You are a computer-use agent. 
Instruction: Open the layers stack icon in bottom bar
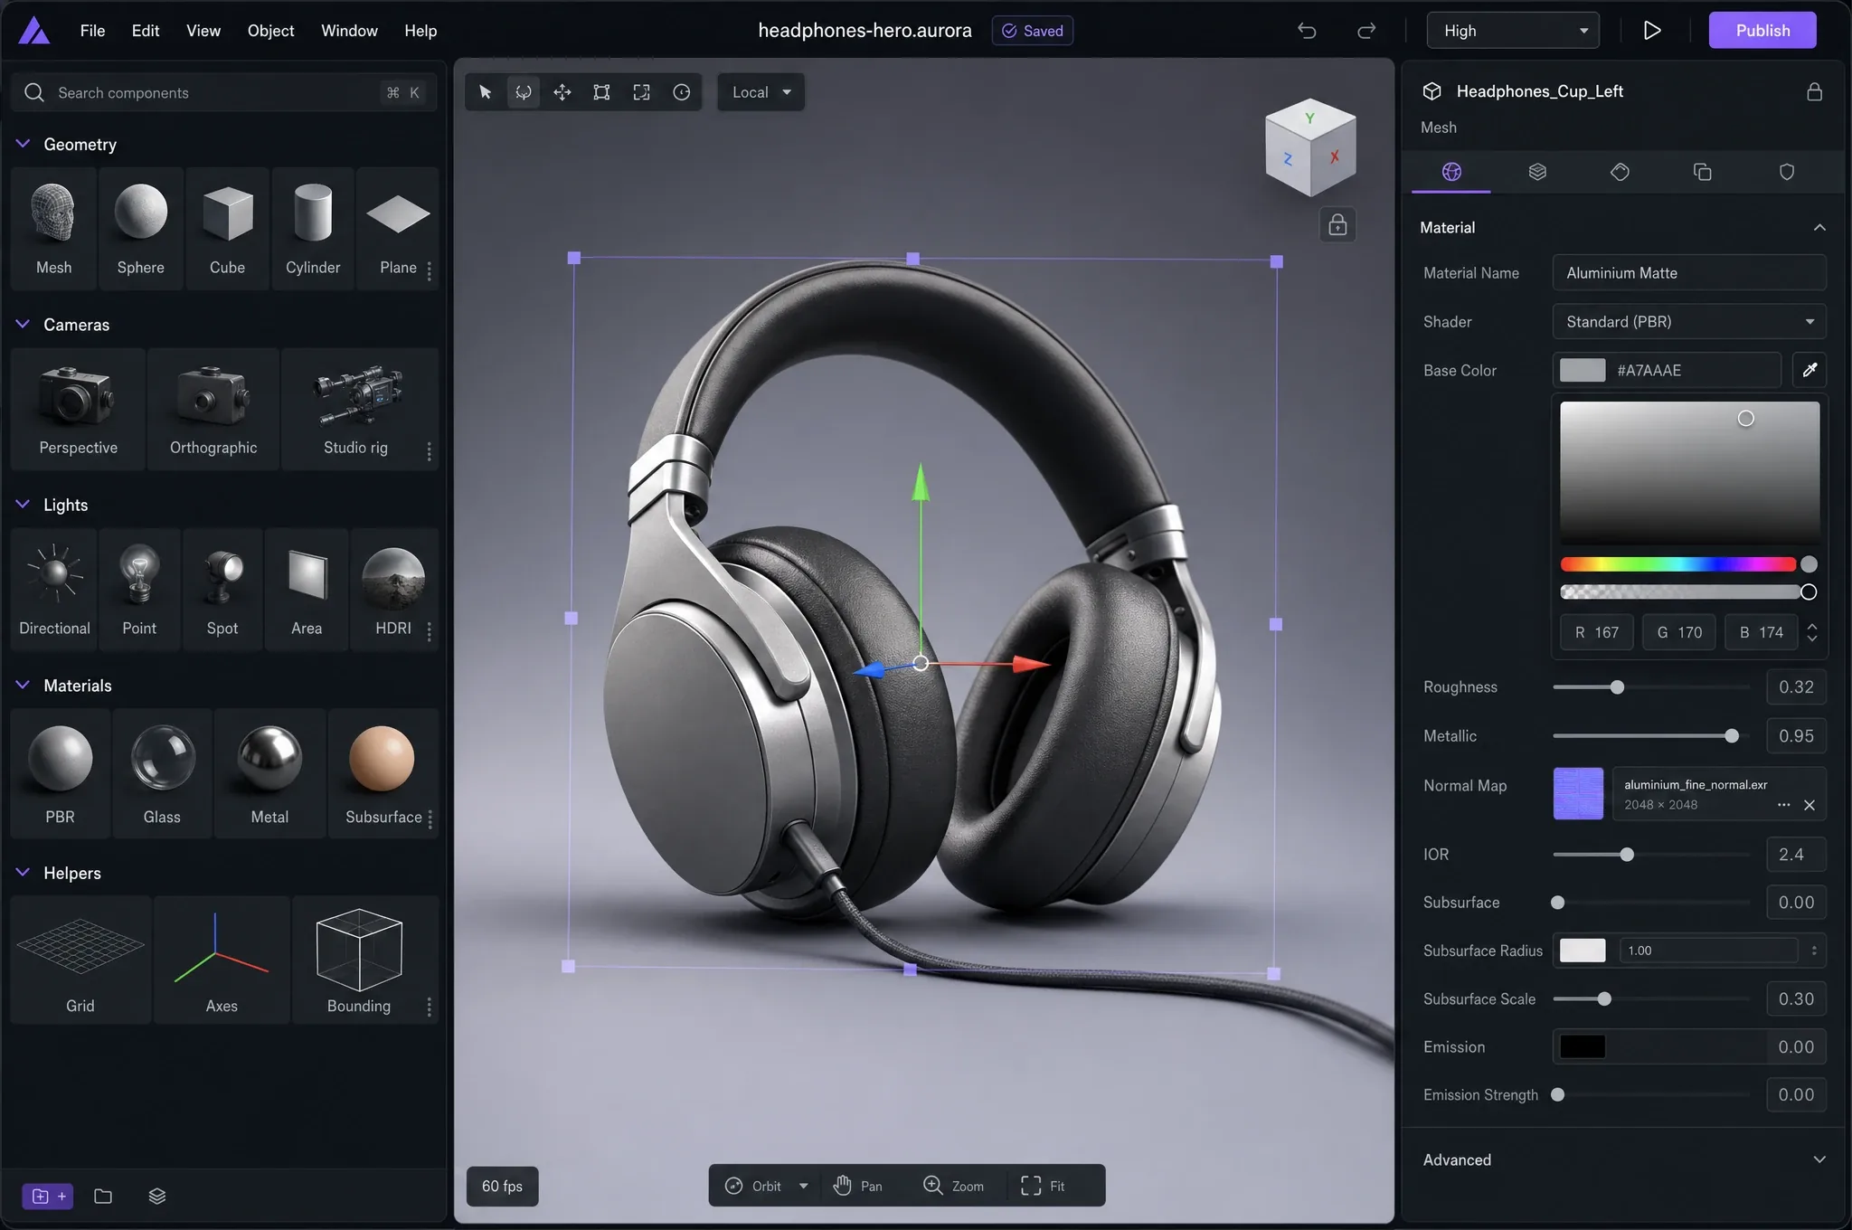tap(157, 1197)
